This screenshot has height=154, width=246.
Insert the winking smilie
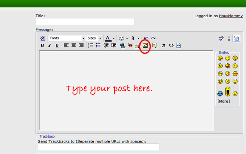235,66
